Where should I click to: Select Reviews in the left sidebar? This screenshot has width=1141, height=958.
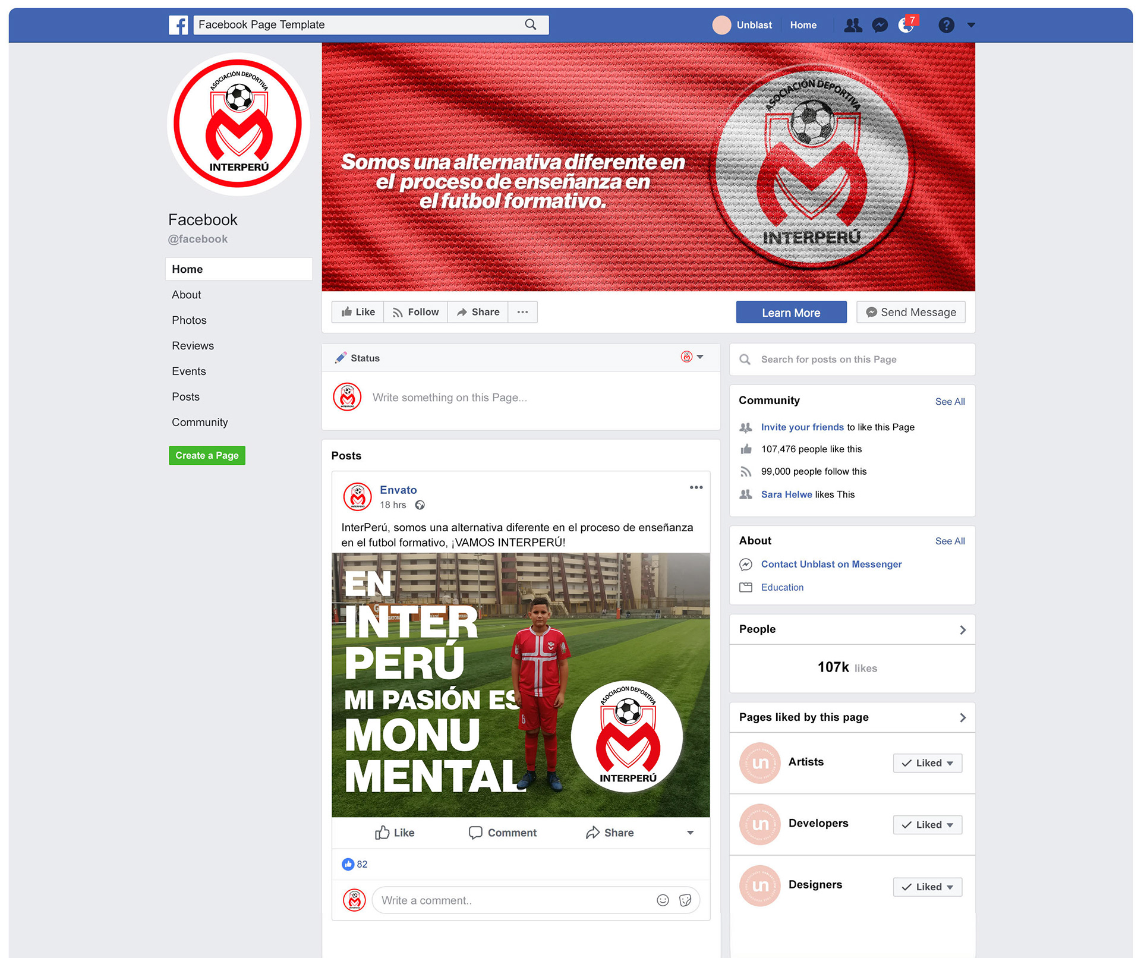[193, 346]
